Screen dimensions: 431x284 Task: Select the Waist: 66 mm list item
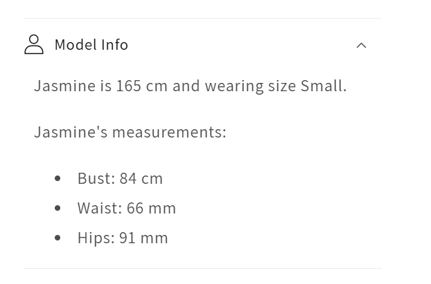(x=127, y=208)
